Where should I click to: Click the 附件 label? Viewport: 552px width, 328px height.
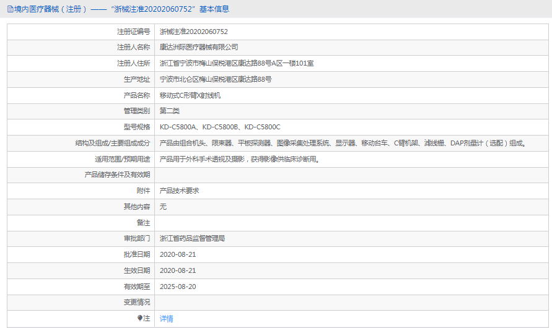[x=143, y=191]
